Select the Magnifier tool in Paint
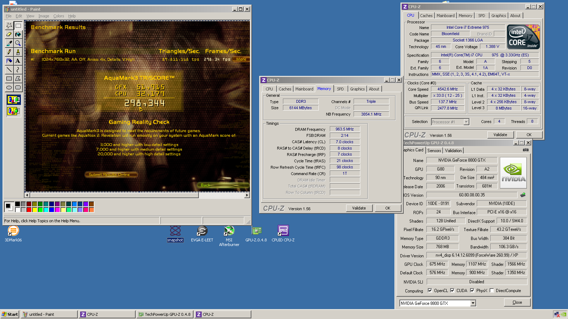The image size is (568, 319). pyautogui.click(x=18, y=43)
